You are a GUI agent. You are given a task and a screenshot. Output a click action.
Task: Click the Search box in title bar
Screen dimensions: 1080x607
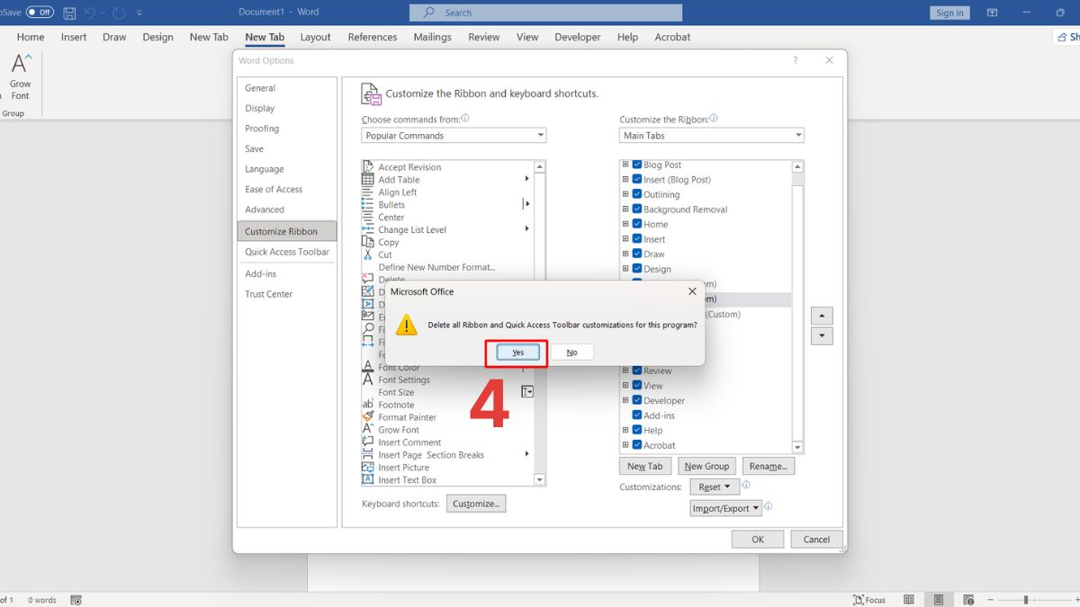(x=545, y=13)
